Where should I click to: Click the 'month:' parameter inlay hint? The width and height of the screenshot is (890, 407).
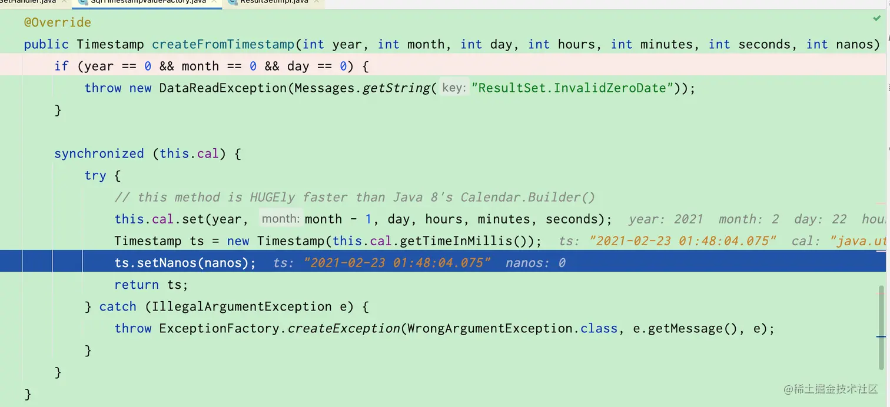pyautogui.click(x=281, y=219)
